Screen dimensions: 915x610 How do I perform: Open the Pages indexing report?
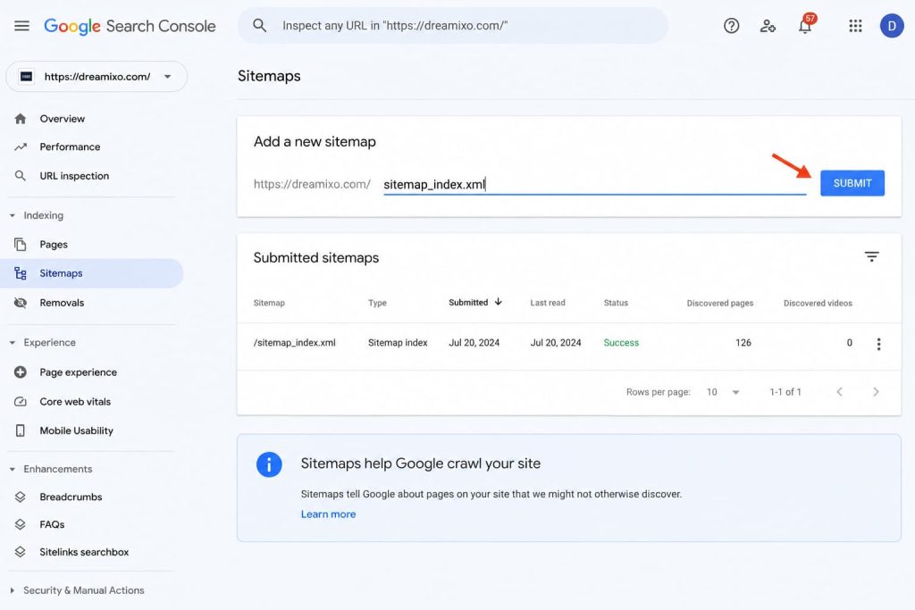pyautogui.click(x=54, y=245)
